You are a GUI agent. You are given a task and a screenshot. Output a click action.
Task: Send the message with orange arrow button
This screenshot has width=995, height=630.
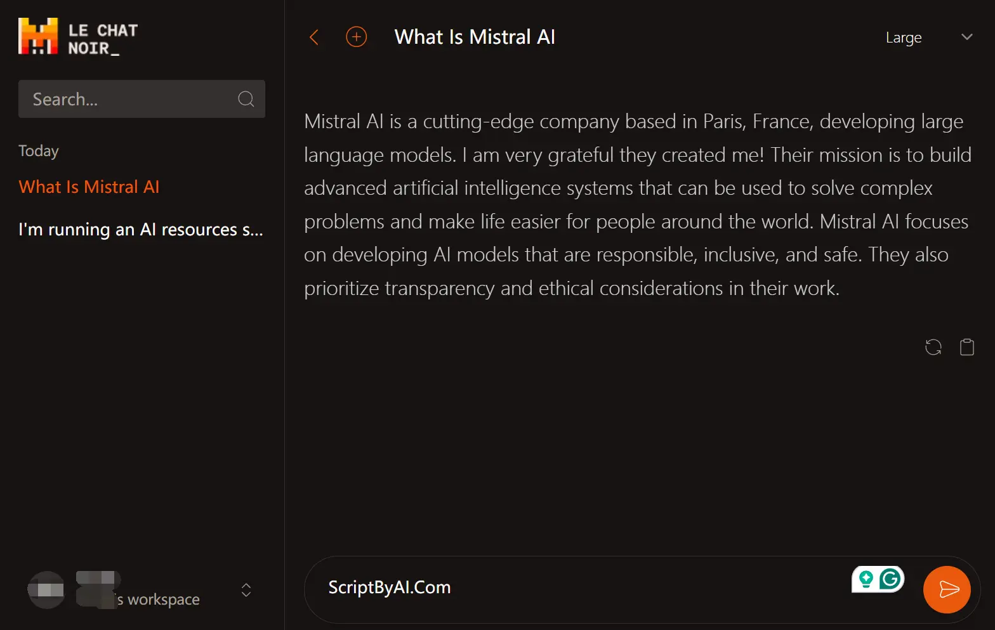947,589
